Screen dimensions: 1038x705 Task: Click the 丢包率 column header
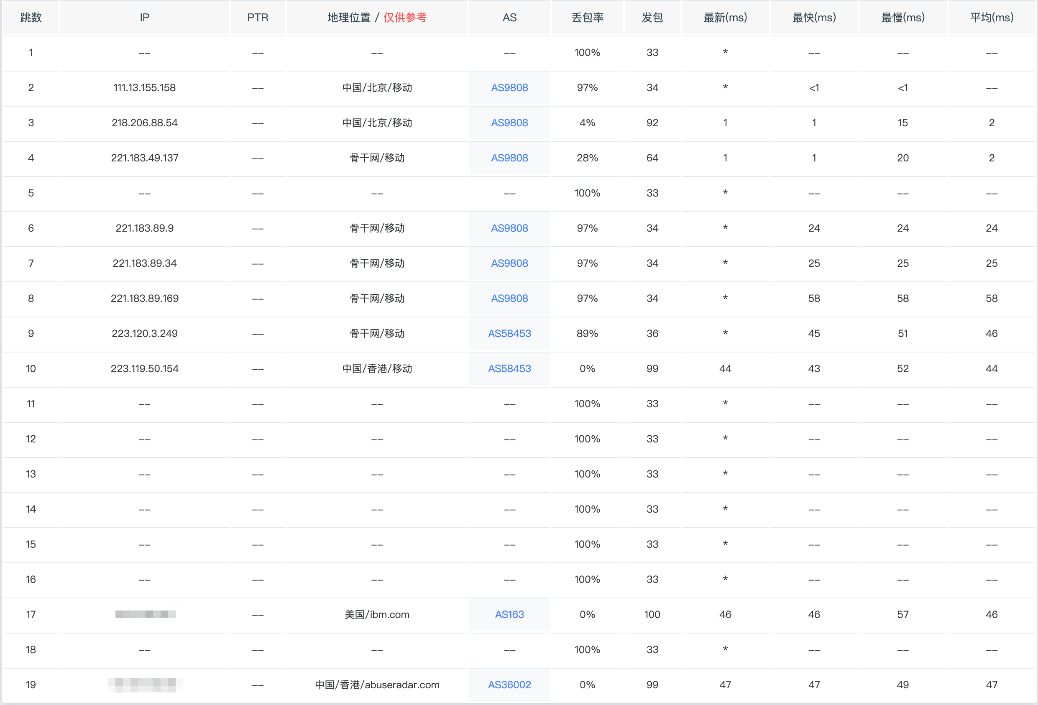click(587, 18)
